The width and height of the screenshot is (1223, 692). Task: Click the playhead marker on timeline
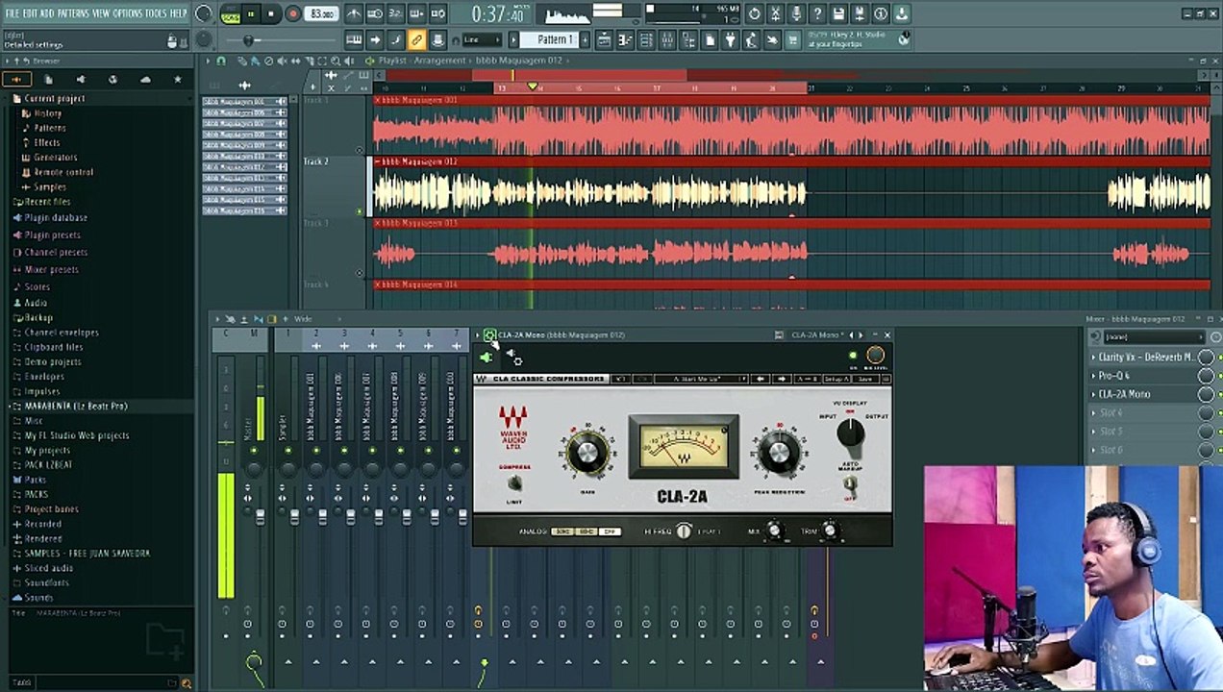[x=532, y=86]
